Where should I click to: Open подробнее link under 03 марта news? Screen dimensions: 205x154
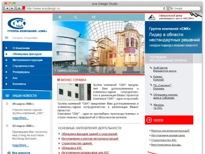tap(20, 145)
